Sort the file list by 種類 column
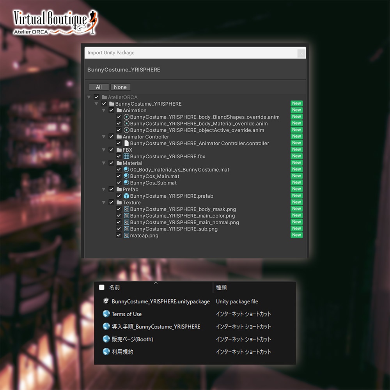Viewport: 390px width, 390px height. pyautogui.click(x=221, y=287)
